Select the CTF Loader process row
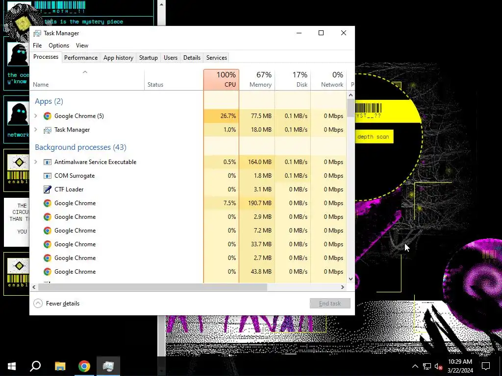Image resolution: width=502 pixels, height=376 pixels. pyautogui.click(x=188, y=189)
